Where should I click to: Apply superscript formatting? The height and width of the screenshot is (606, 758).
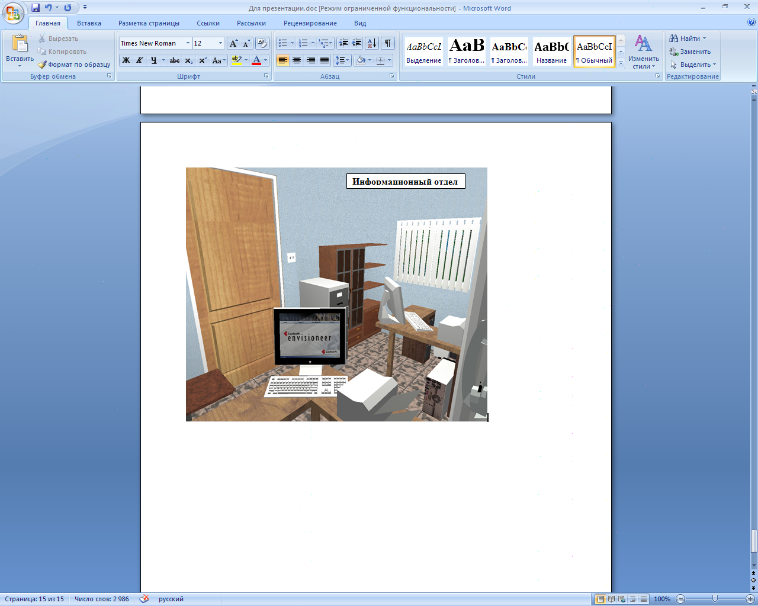coord(203,60)
